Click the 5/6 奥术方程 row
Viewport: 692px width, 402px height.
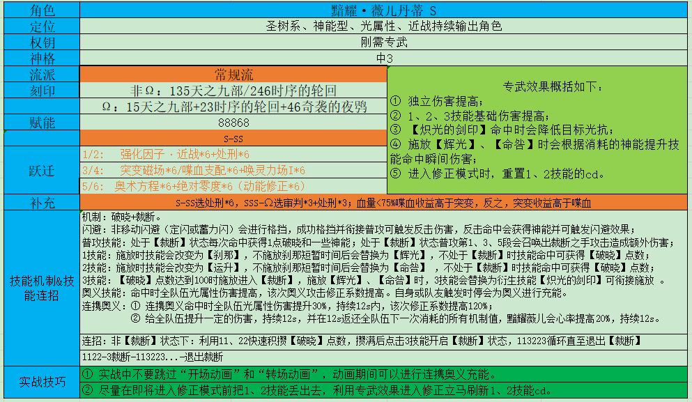233,186
